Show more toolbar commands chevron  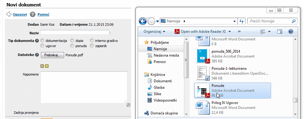(x=239, y=32)
